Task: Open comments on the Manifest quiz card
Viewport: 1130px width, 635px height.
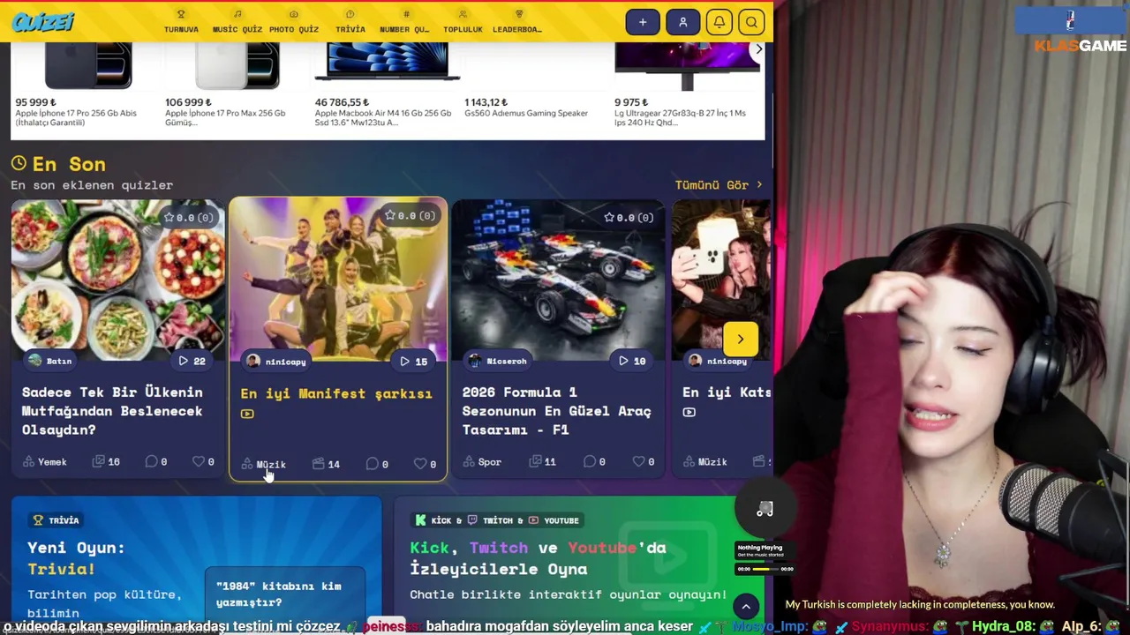Action: 377,464
